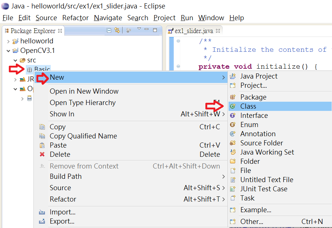332x228 pixels.
Task: Select the OpenCV3.1 project in tree
Action: click(x=38, y=50)
